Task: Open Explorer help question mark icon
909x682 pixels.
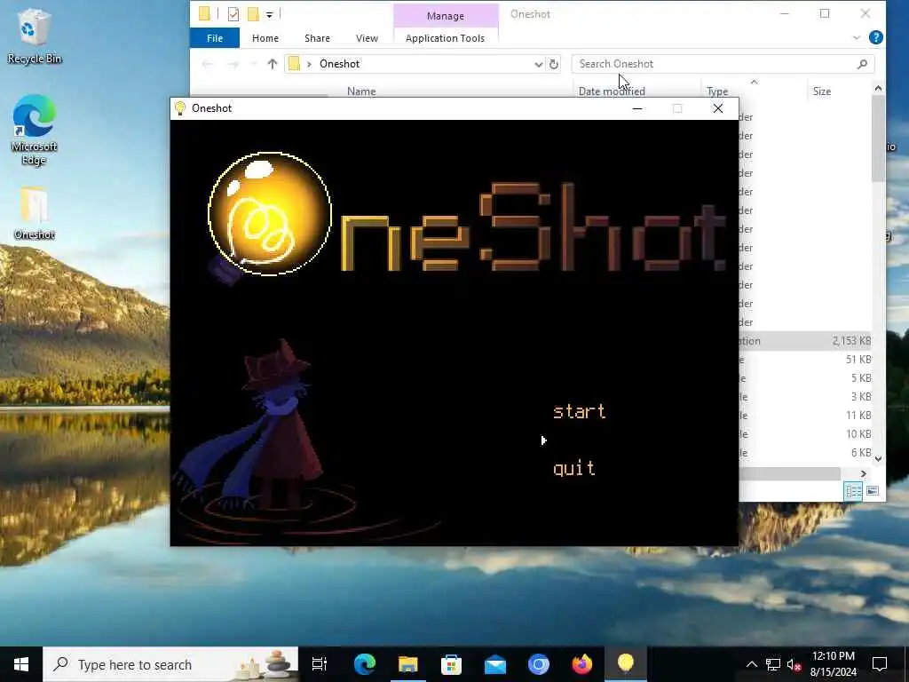Action: point(876,37)
